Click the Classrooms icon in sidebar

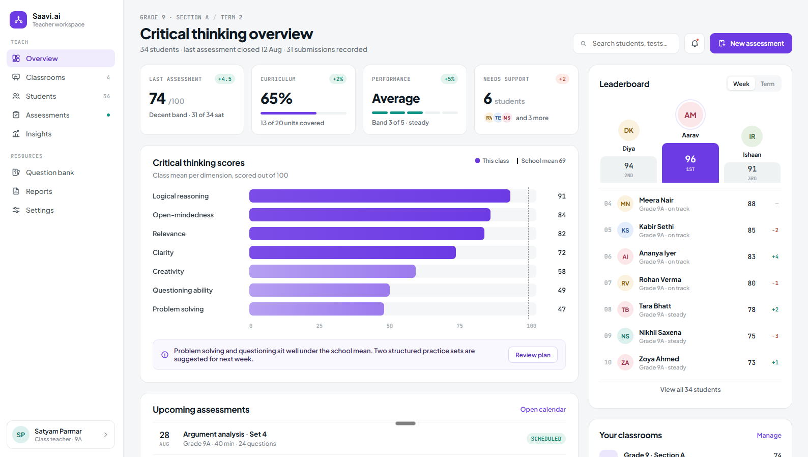pos(16,77)
